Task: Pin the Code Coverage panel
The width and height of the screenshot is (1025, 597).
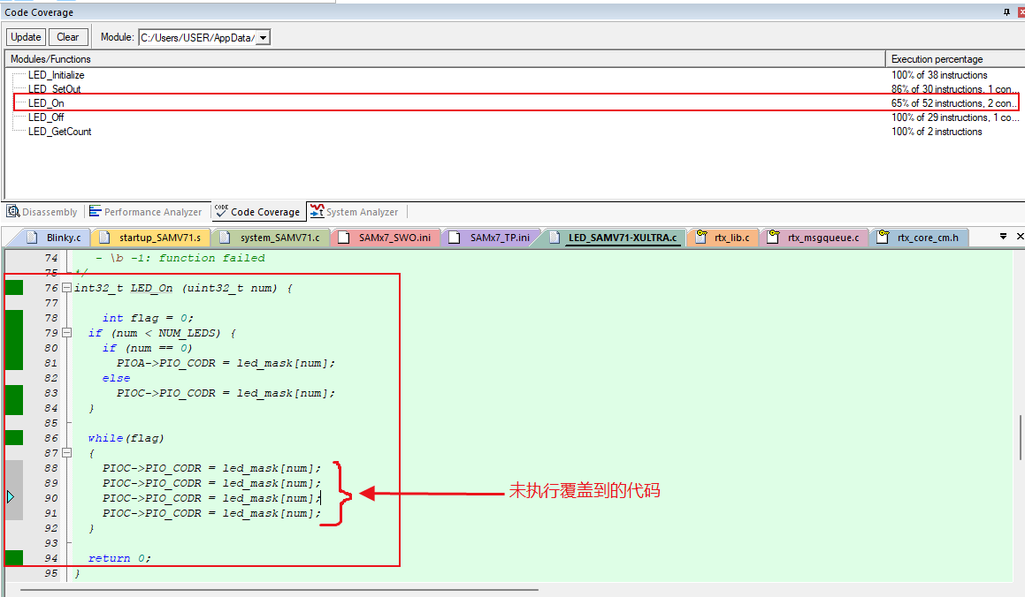Action: coord(1006,12)
